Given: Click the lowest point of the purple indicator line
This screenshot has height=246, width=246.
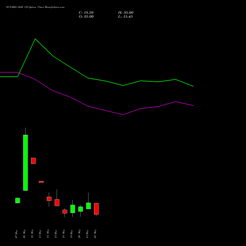Looking at the screenshot, I should (x=123, y=115).
